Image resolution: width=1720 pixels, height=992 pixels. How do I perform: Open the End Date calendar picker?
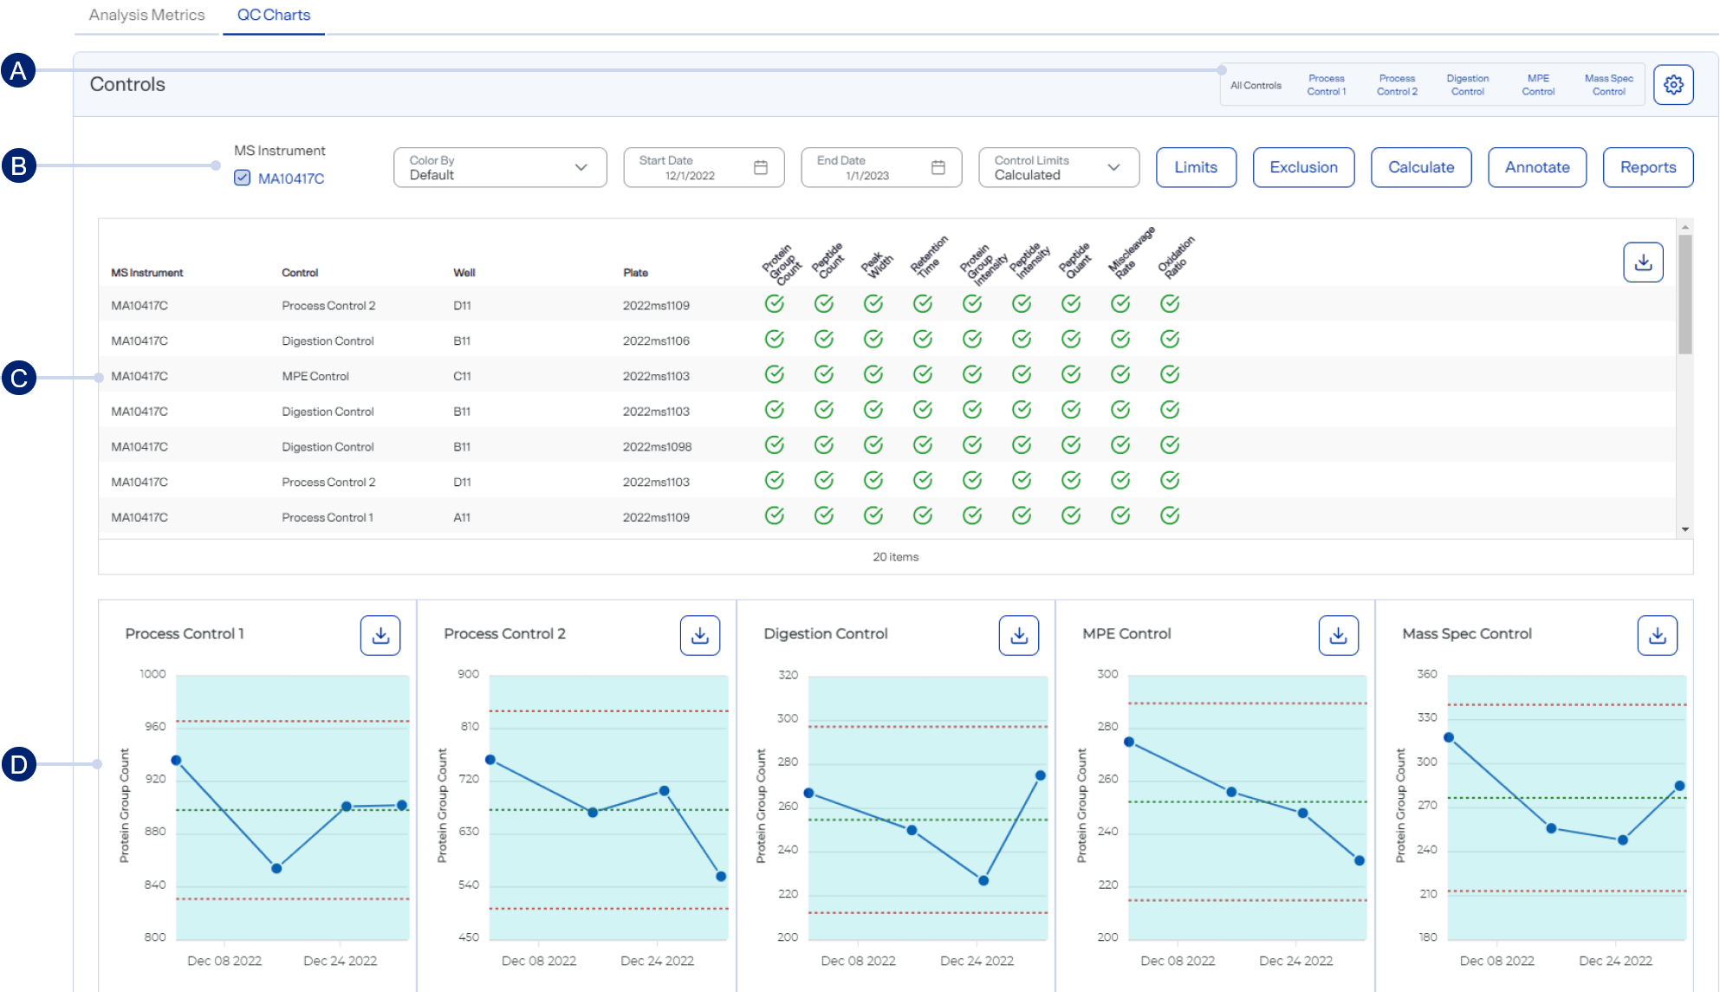coord(938,167)
